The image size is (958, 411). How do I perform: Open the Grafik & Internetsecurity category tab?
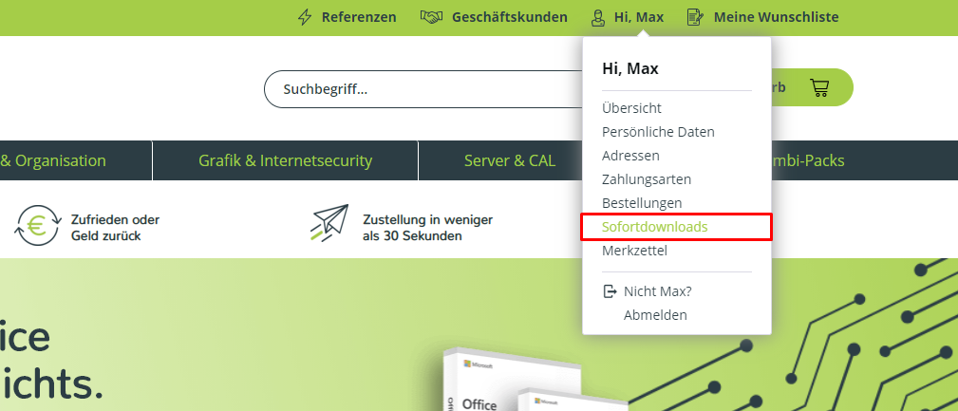coord(286,160)
